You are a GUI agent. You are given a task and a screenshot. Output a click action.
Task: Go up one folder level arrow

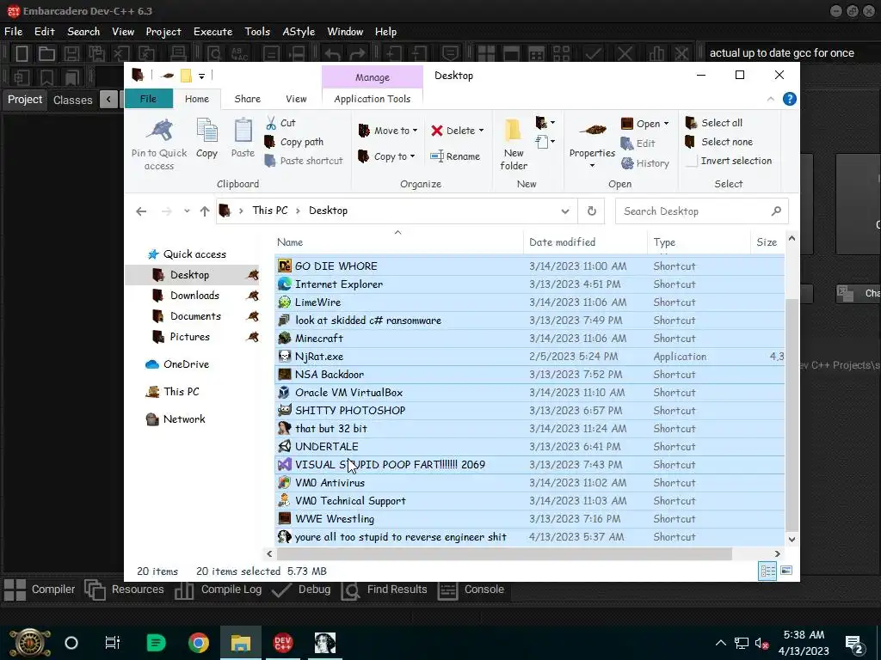point(205,211)
